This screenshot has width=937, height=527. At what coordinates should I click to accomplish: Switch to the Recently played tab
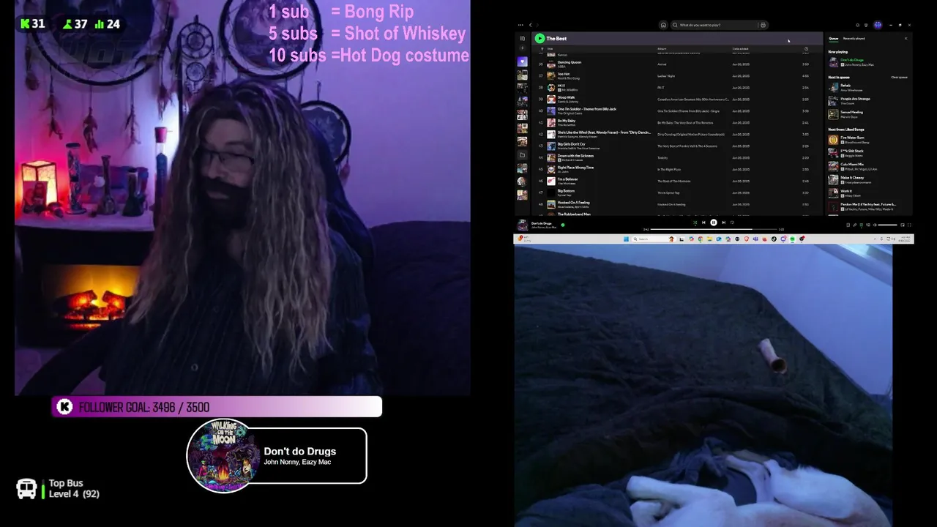(x=854, y=38)
